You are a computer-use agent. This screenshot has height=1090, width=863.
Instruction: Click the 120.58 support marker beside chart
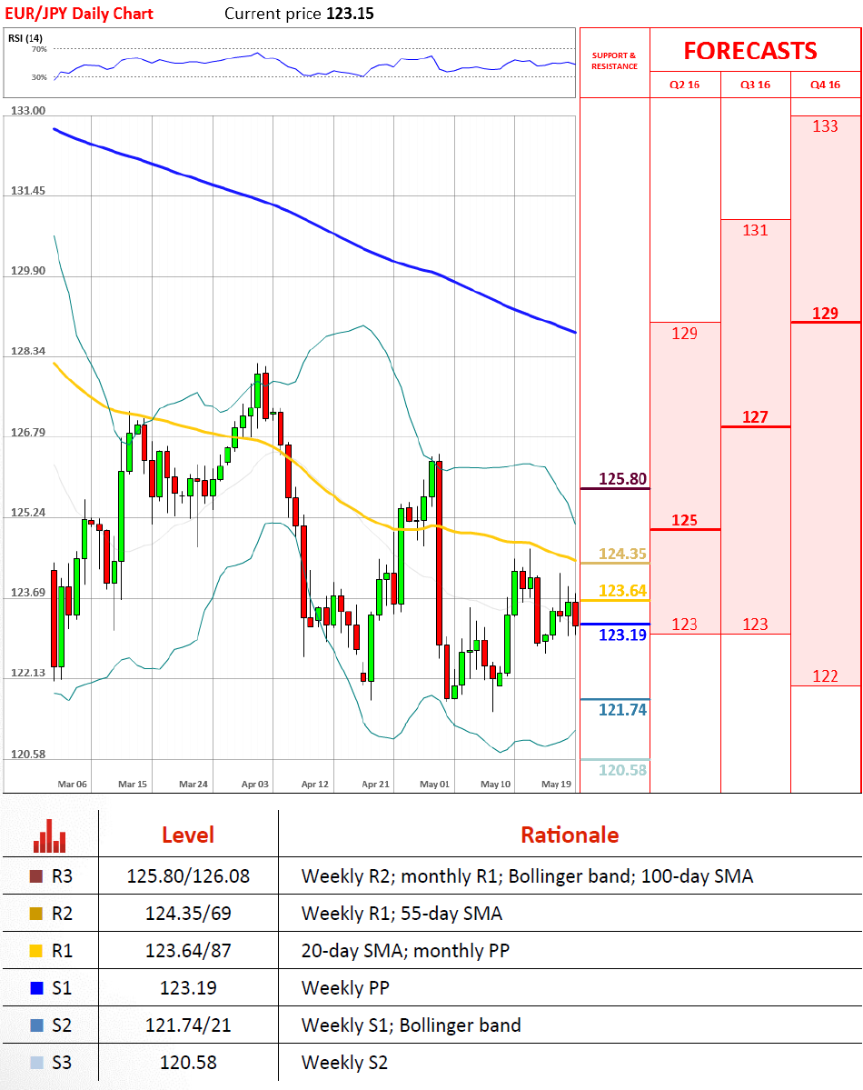point(622,770)
